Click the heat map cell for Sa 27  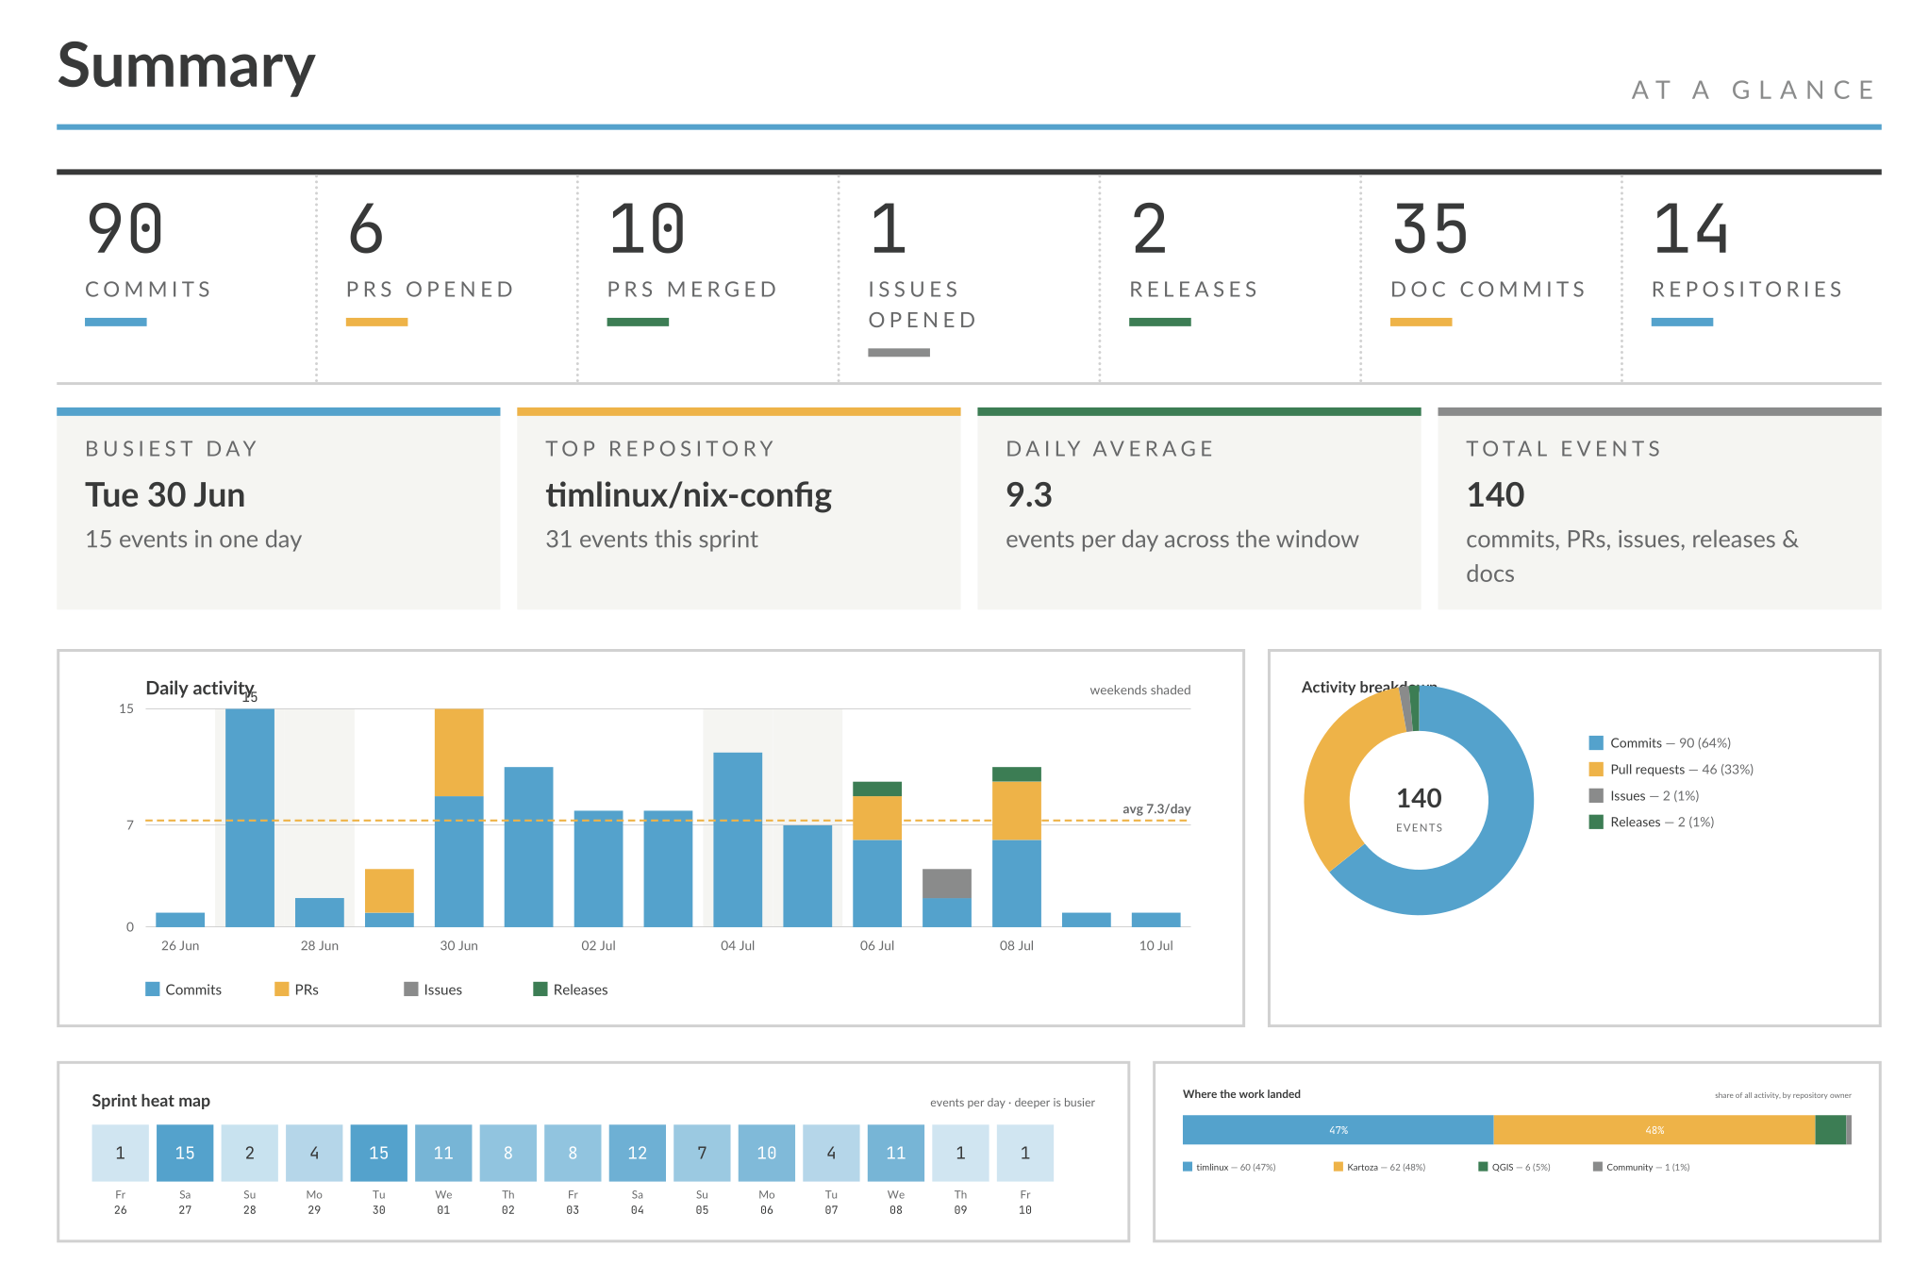click(185, 1153)
